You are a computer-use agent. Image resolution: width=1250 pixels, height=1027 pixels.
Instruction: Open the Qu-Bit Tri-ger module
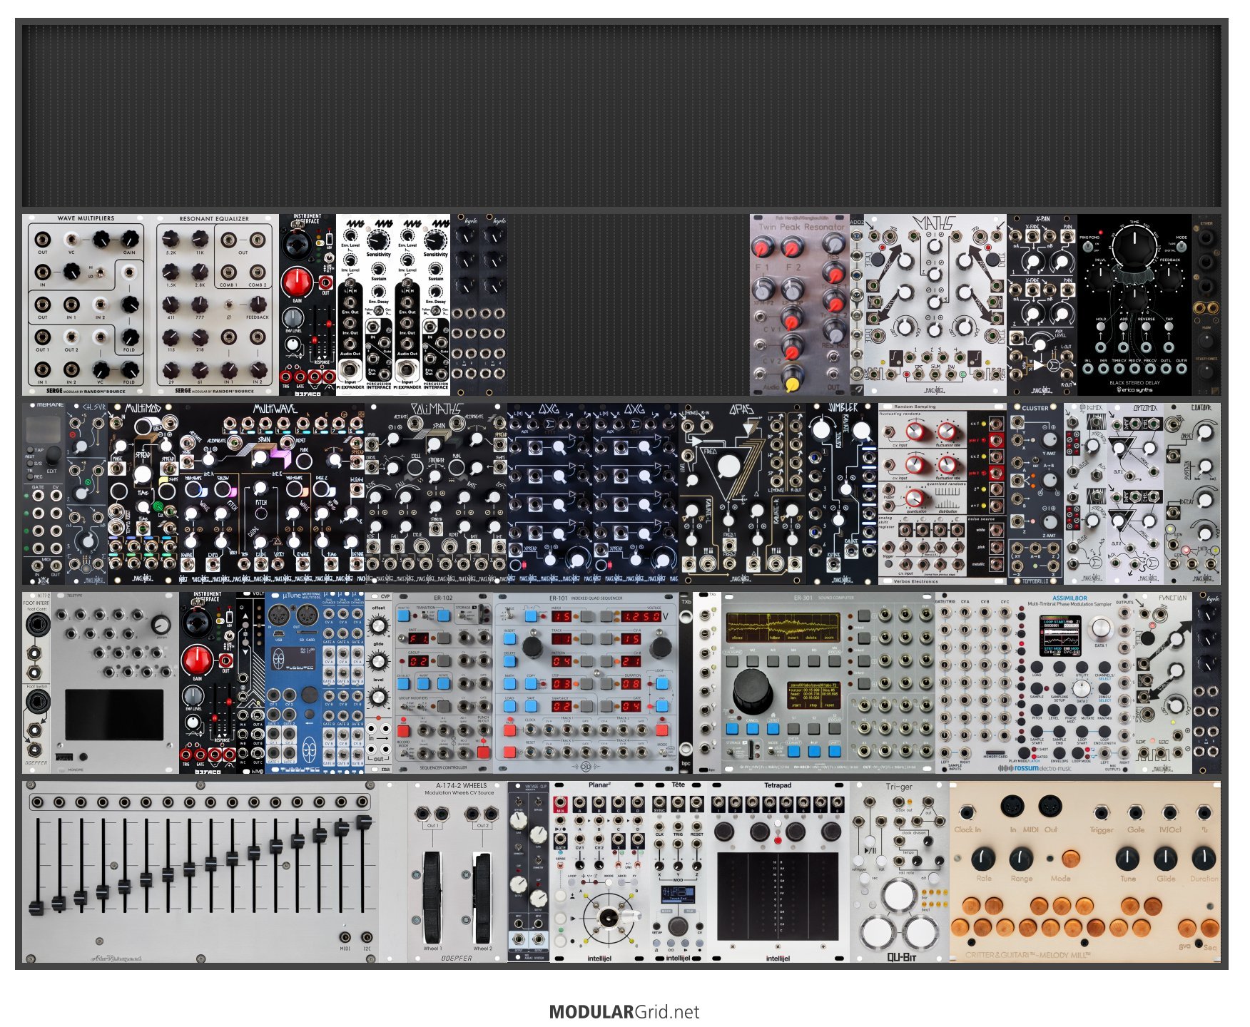click(x=900, y=872)
